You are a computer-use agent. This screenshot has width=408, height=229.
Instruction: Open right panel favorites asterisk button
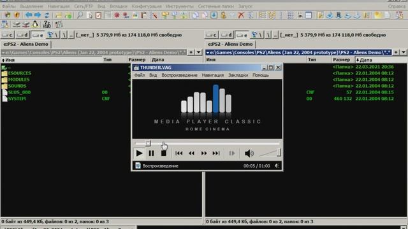pos(396,52)
